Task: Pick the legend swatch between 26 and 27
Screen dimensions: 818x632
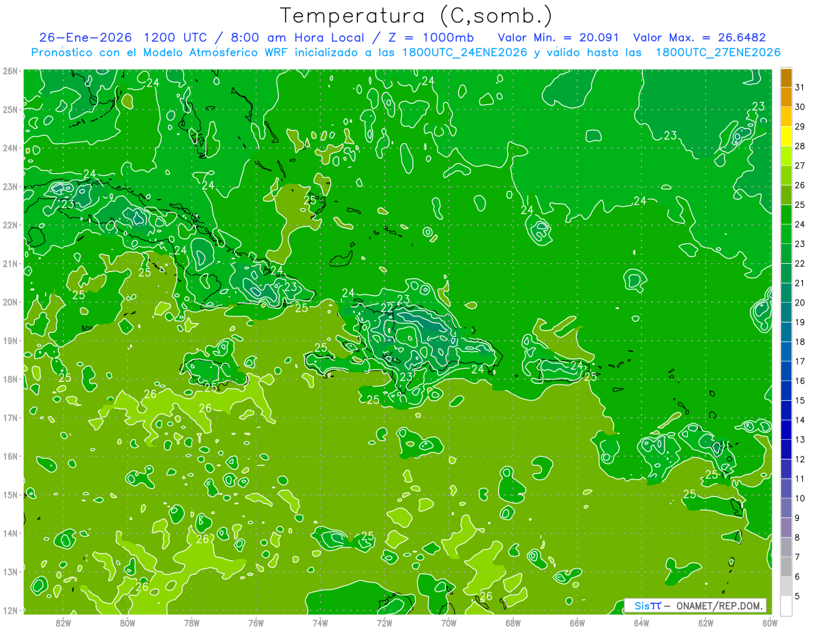Action: [x=787, y=175]
